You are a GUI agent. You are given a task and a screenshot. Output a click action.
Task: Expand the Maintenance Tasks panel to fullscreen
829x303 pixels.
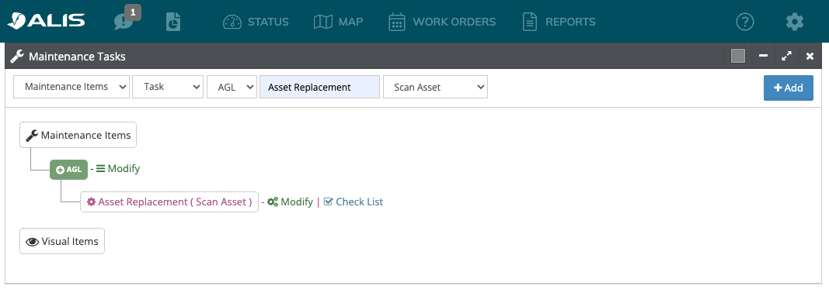[x=787, y=56]
